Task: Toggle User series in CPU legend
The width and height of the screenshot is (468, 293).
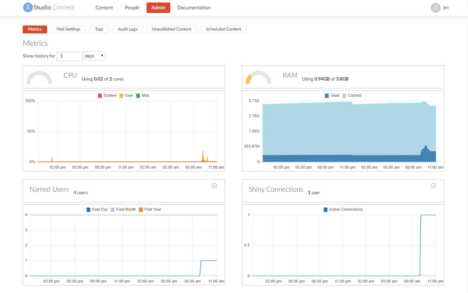Action: click(126, 96)
